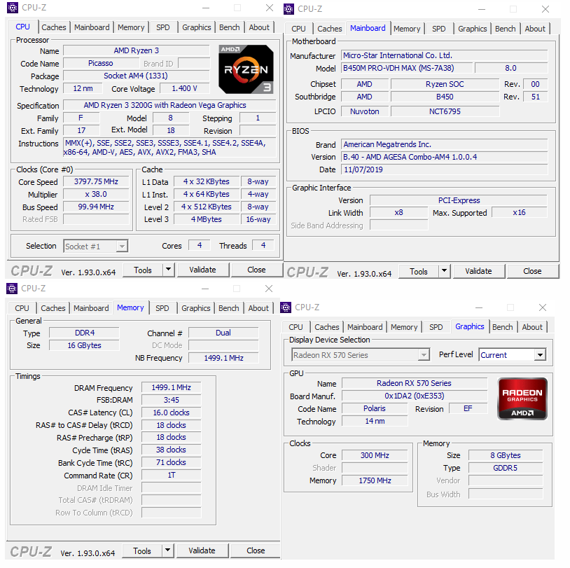
Task: Click the Command Rate 1T value
Action: (172, 475)
